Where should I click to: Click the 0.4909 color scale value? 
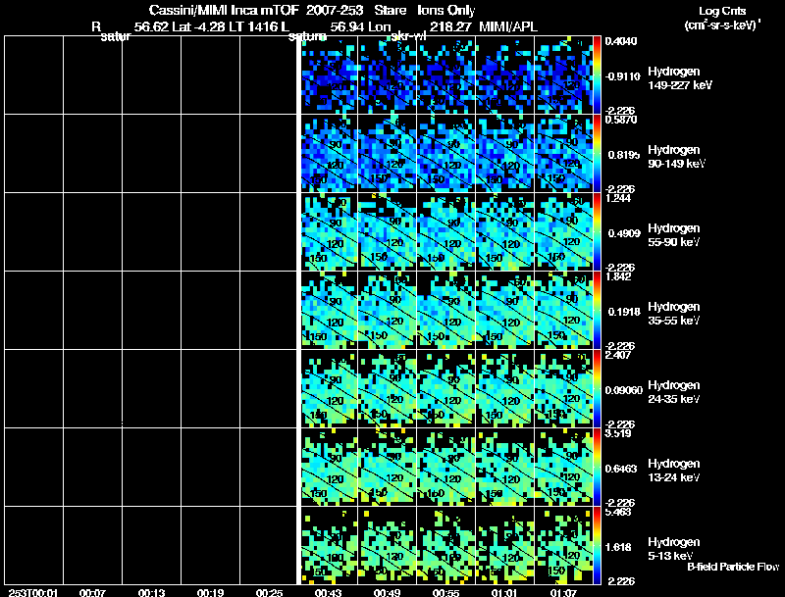tap(624, 233)
